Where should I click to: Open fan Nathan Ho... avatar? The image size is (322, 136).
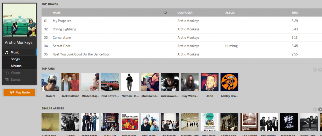[x=130, y=82]
